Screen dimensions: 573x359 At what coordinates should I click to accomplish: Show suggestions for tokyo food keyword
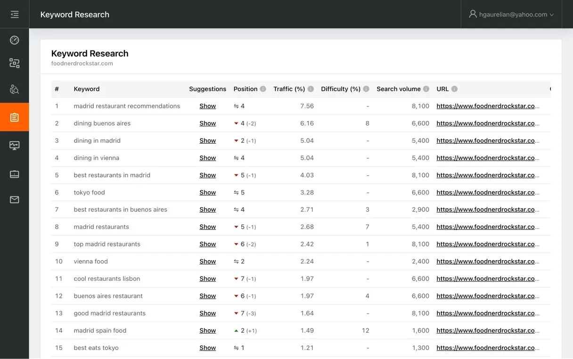pyautogui.click(x=207, y=192)
